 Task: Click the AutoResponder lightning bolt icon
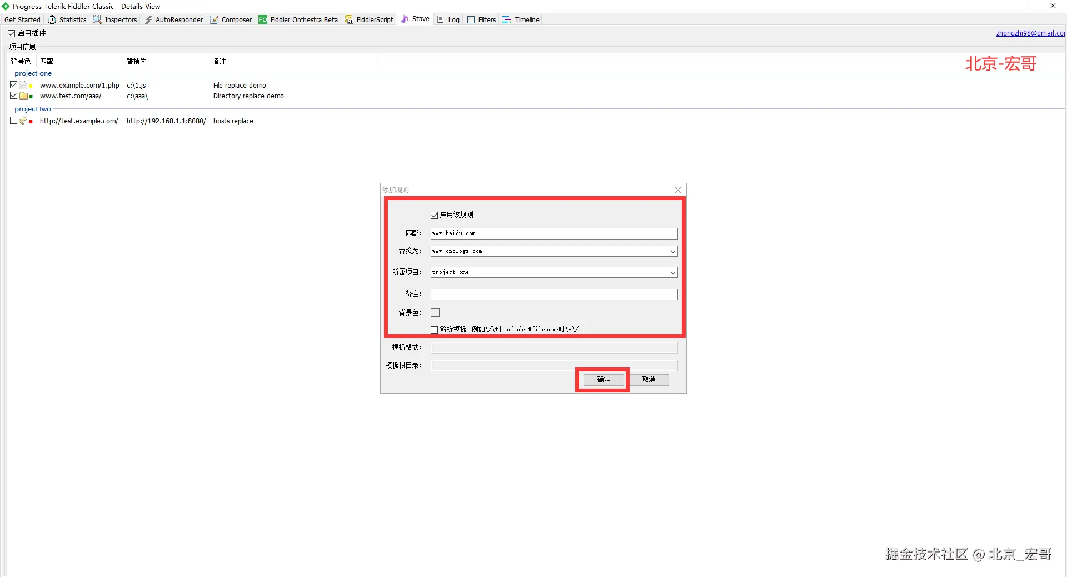148,19
